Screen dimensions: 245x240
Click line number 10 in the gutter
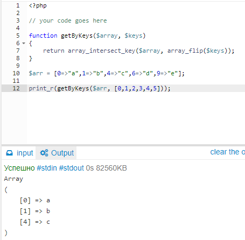click(16, 73)
